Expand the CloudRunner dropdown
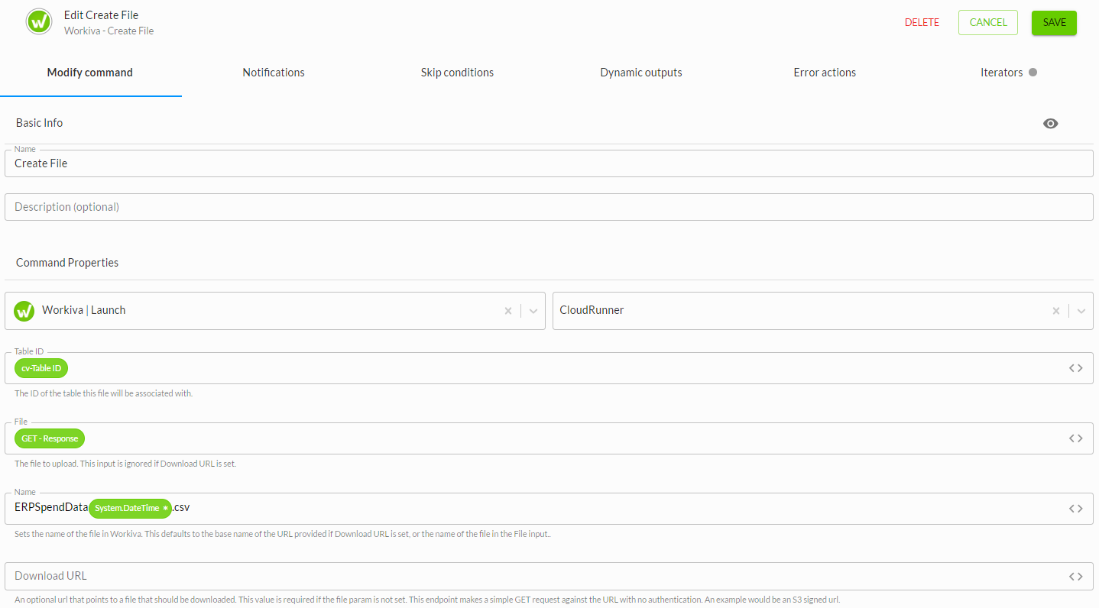The height and width of the screenshot is (608, 1099). coord(1081,311)
